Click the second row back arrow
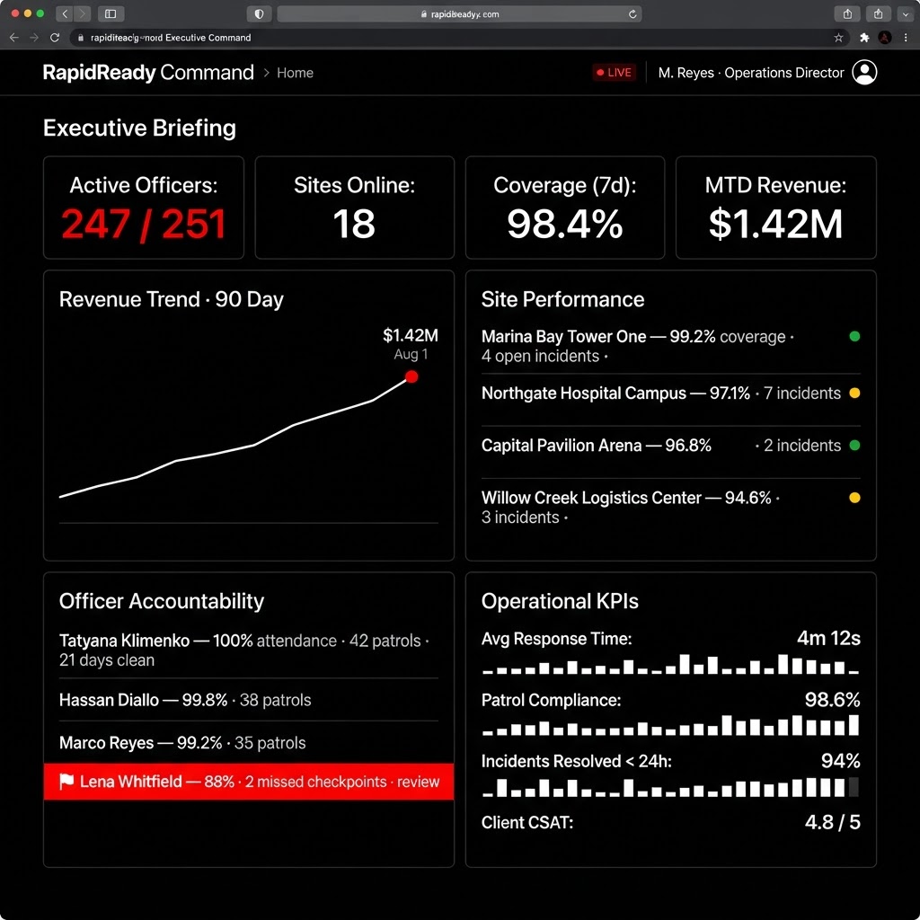The height and width of the screenshot is (920, 920). 14,38
